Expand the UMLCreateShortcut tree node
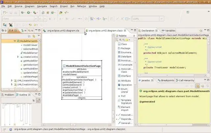 [x=12, y=81]
